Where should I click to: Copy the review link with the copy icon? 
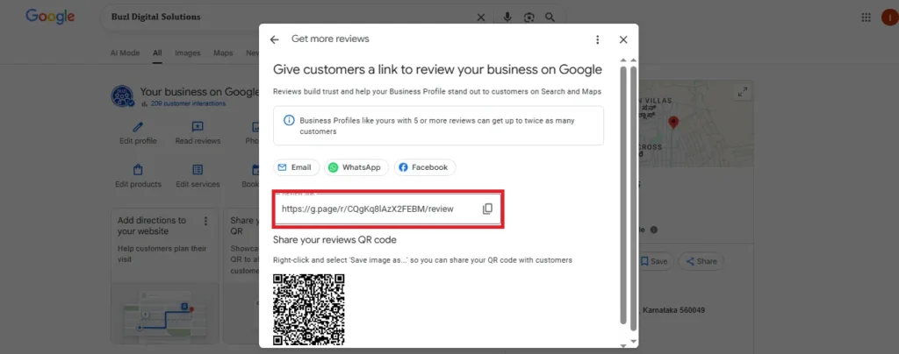point(487,209)
